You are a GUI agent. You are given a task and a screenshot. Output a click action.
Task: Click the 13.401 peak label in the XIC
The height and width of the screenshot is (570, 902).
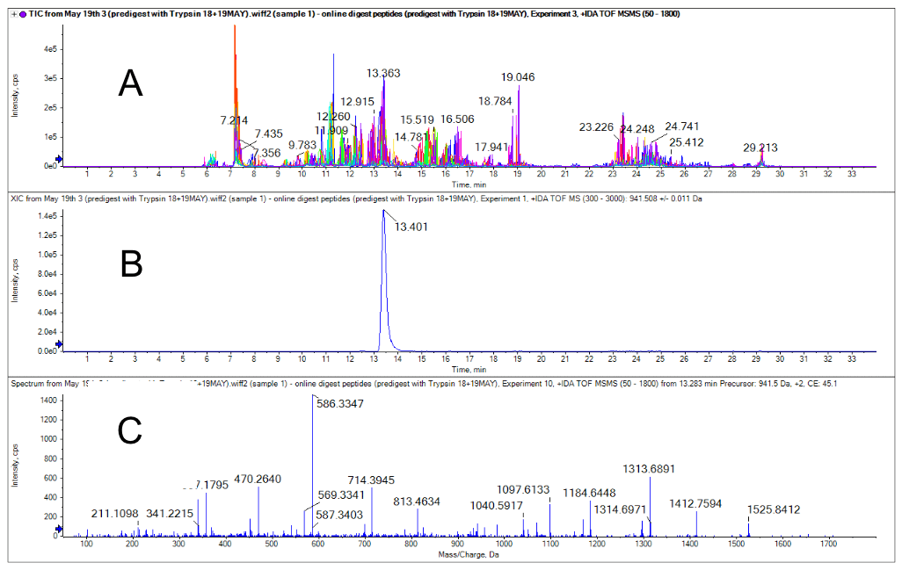pyautogui.click(x=411, y=227)
